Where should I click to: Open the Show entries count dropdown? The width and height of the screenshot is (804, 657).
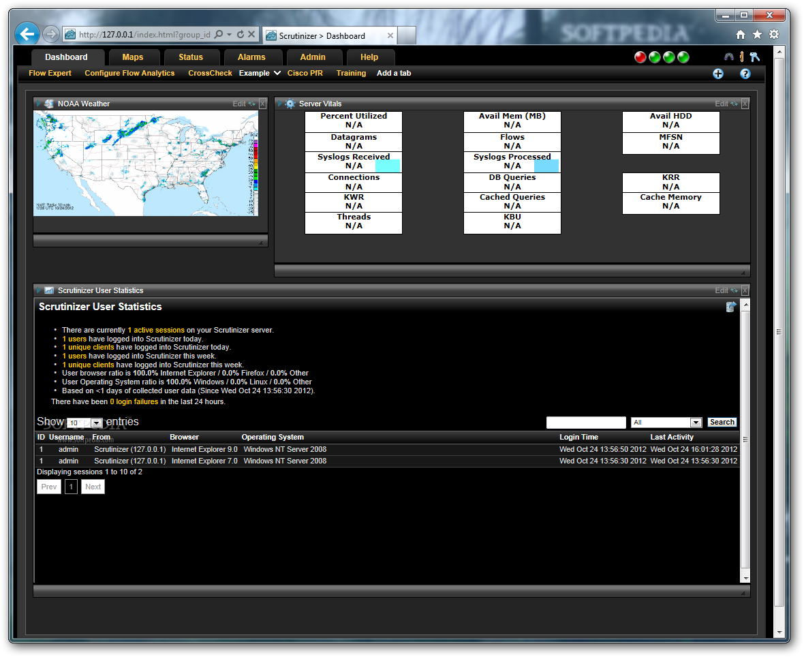click(x=96, y=423)
